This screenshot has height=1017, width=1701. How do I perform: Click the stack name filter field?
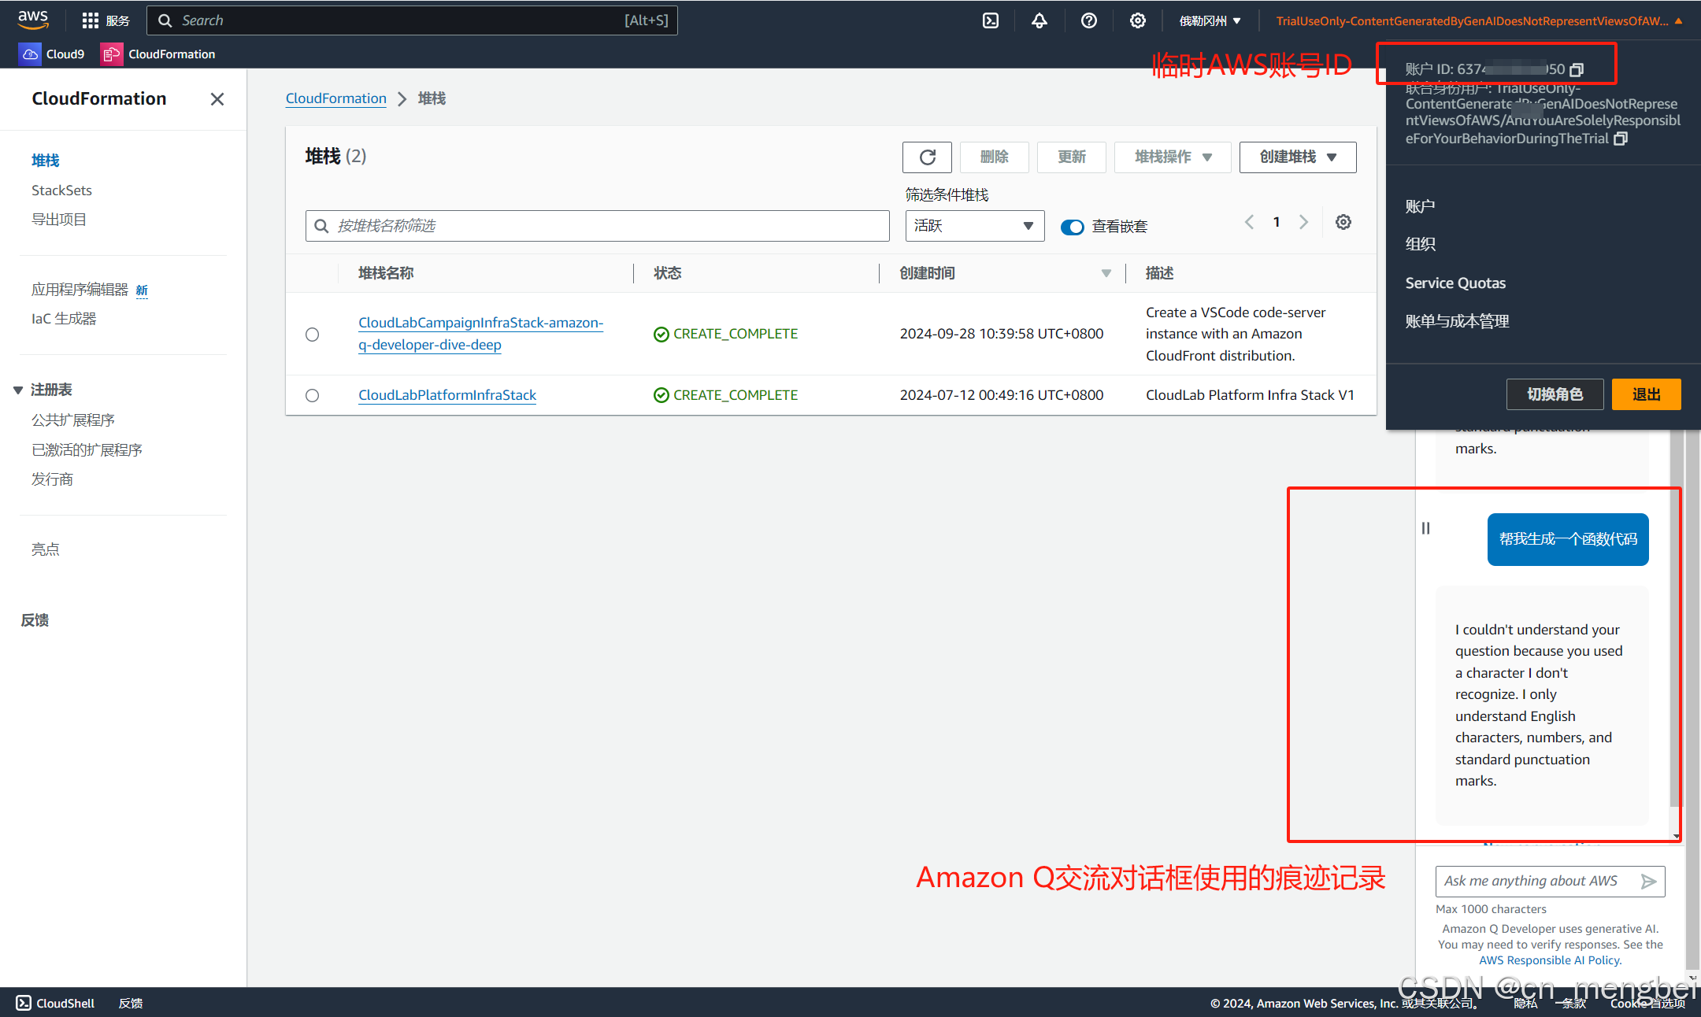point(597,226)
